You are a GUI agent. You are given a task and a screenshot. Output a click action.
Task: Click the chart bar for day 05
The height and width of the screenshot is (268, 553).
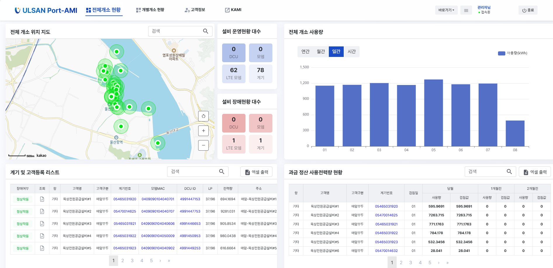point(433,113)
